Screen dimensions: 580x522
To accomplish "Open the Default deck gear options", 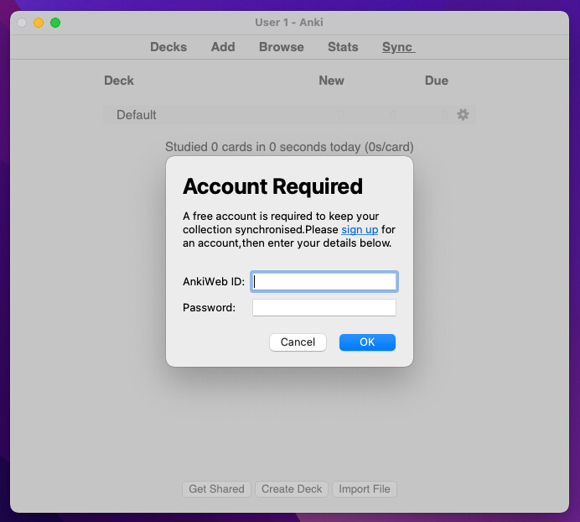I will 463,115.
